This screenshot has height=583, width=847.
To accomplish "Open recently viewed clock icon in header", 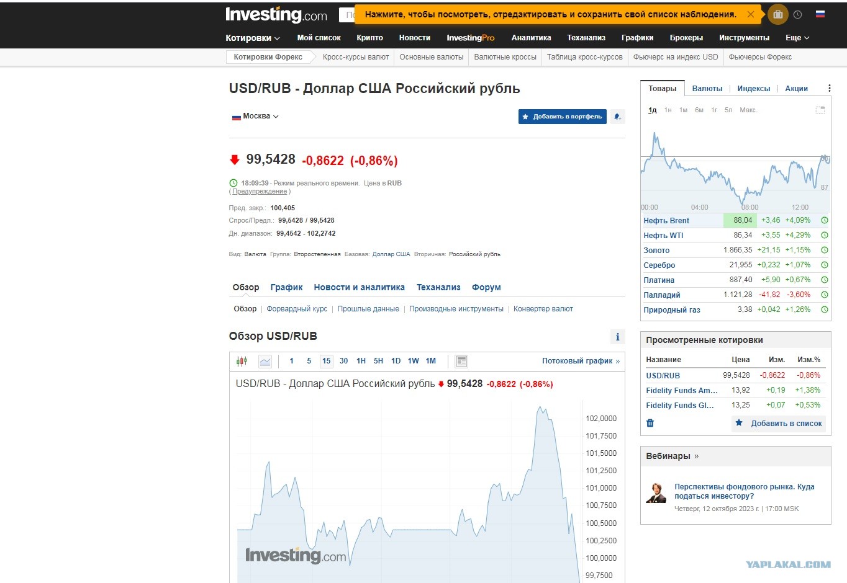I will tap(798, 14).
